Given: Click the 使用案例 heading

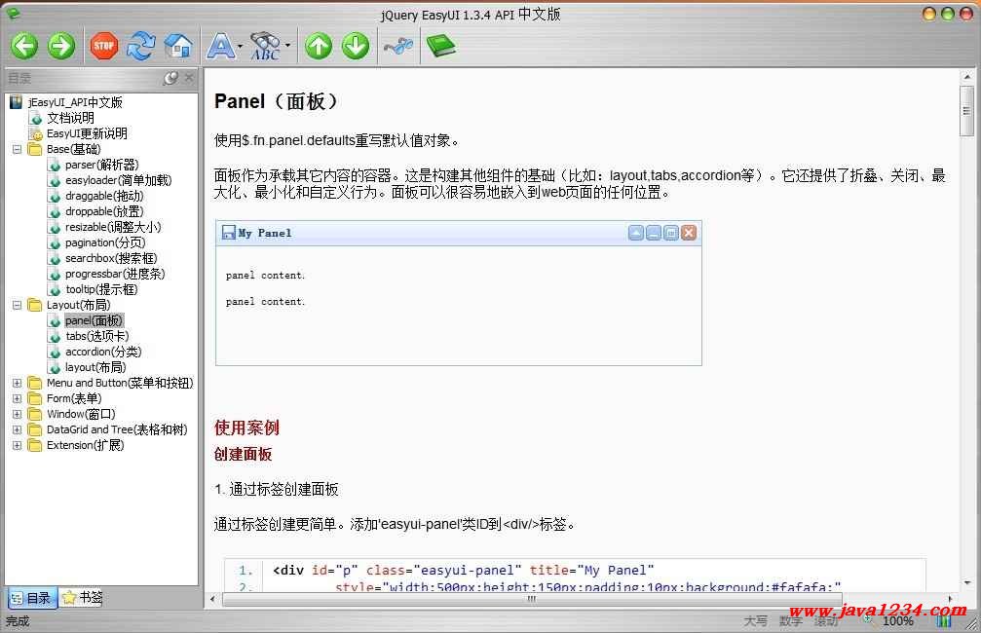Looking at the screenshot, I should point(246,428).
